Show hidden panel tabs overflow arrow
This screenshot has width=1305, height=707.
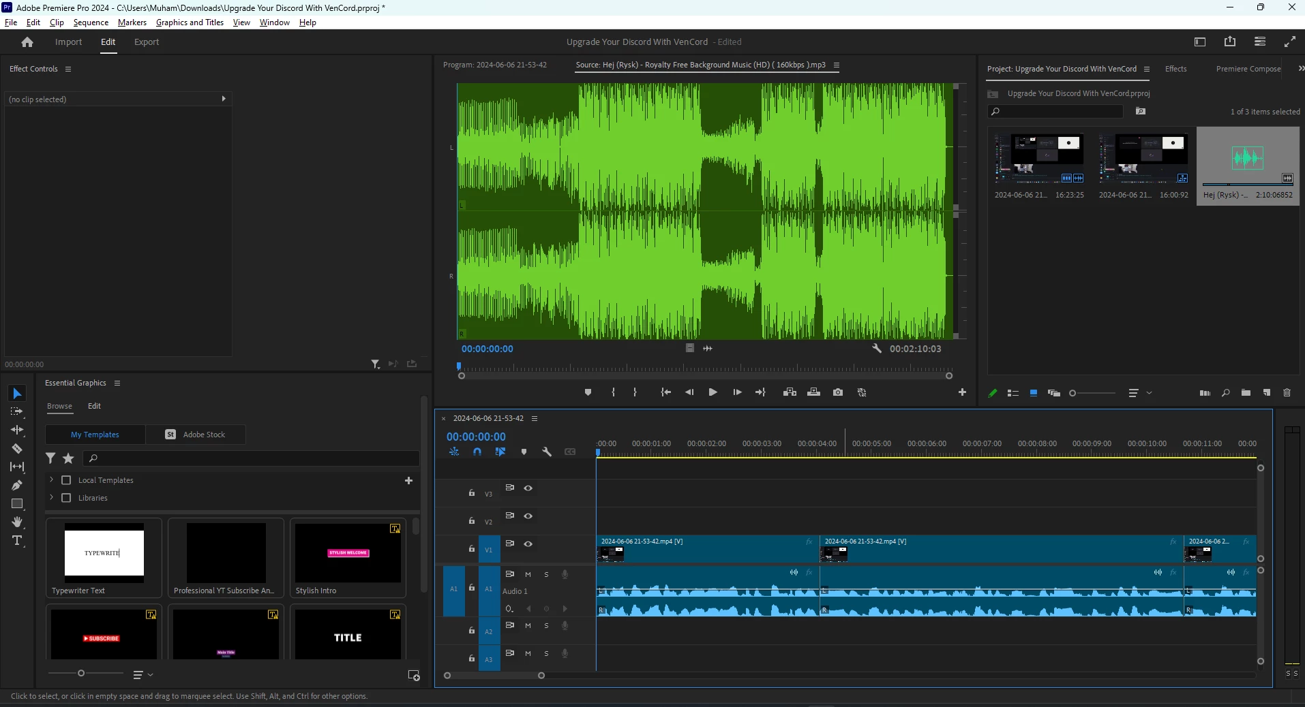[x=1300, y=69]
